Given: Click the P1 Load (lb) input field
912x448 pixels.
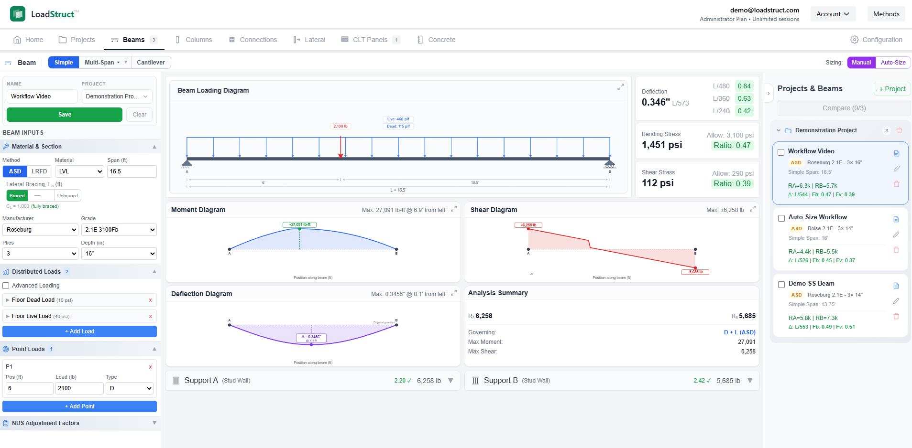Looking at the screenshot, I should tap(79, 388).
